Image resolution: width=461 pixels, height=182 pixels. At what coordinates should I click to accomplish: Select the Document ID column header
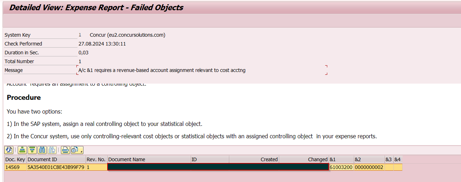coord(56,159)
